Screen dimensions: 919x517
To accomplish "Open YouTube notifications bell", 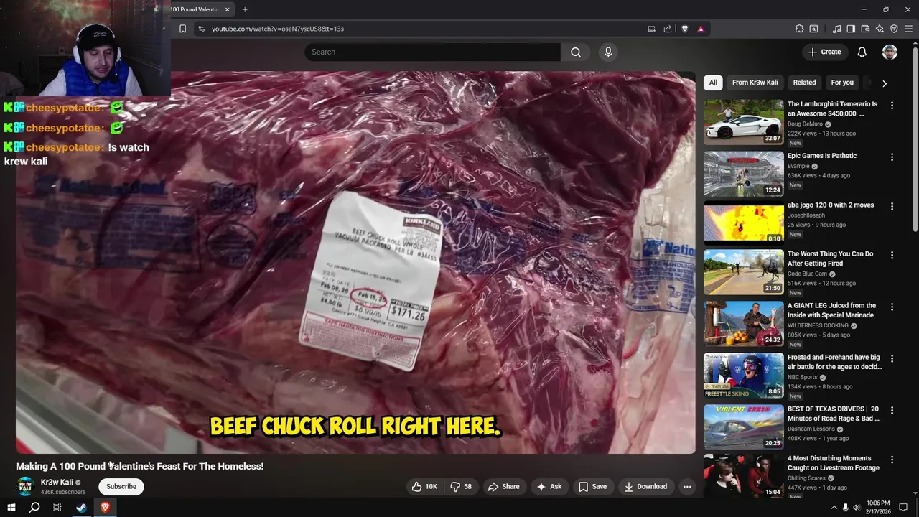I will 862,52.
